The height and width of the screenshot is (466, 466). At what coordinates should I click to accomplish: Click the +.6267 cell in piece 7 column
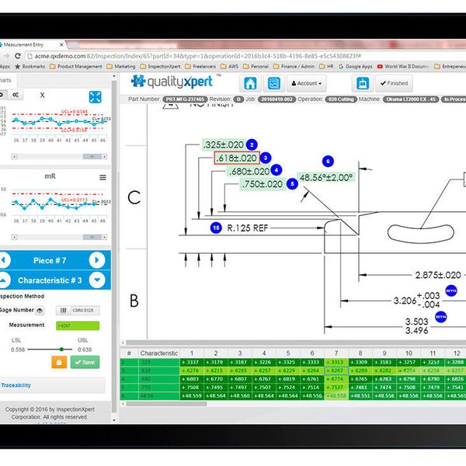click(x=336, y=370)
